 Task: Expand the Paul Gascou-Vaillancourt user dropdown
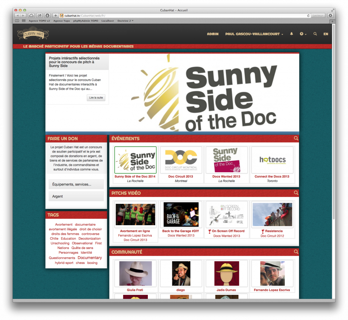[254, 34]
